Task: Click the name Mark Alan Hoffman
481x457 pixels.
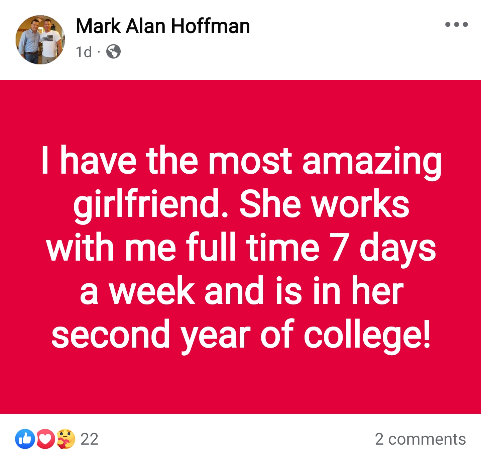Action: pyautogui.click(x=163, y=26)
